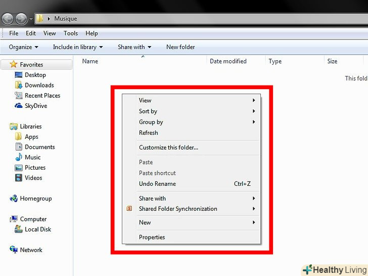Click the Favorites star icon
The width and height of the screenshot is (368, 276).
coord(14,64)
